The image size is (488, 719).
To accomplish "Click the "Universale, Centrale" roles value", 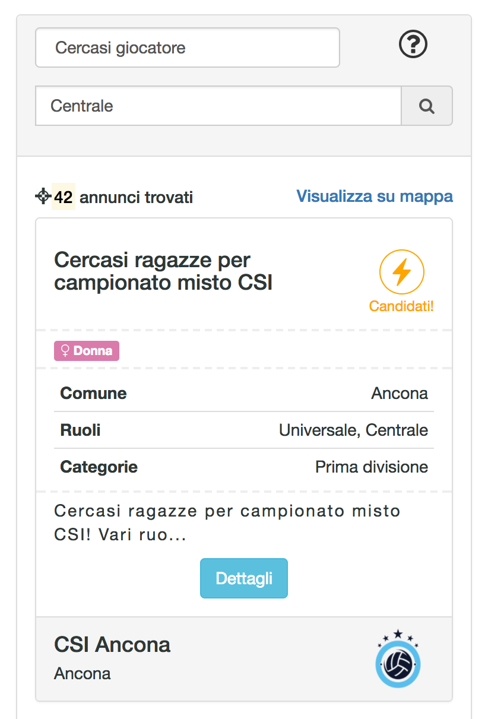I will [353, 430].
